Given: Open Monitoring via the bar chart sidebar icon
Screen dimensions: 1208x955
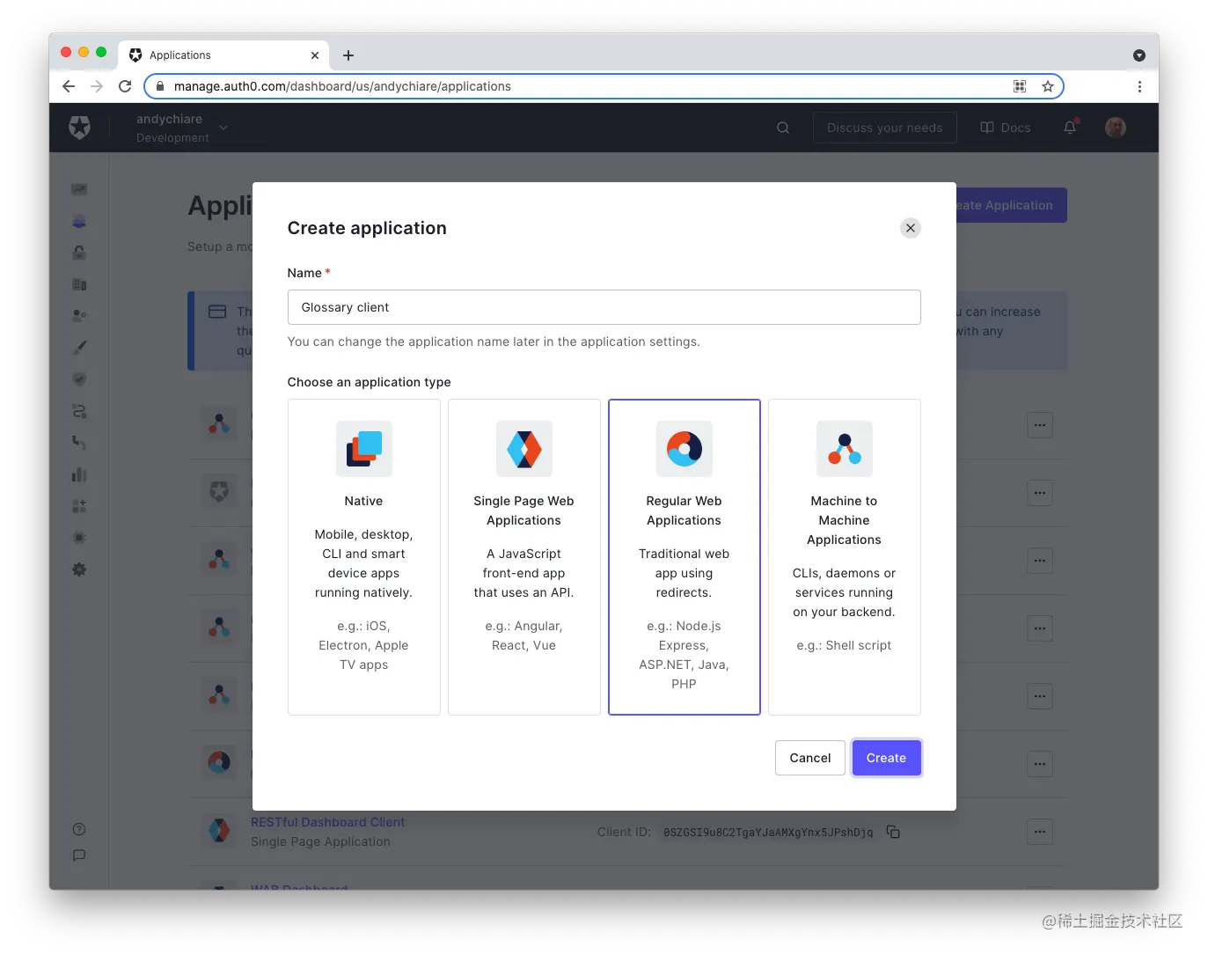Looking at the screenshot, I should (x=79, y=474).
